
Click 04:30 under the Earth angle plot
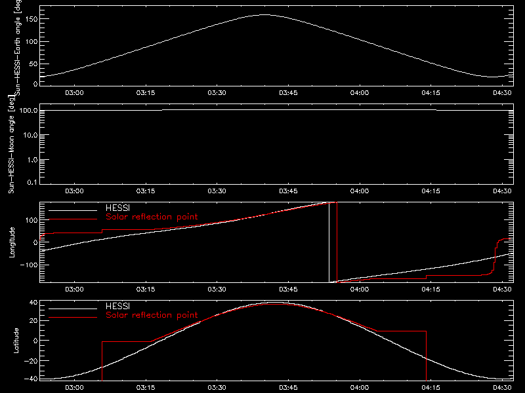502,93
